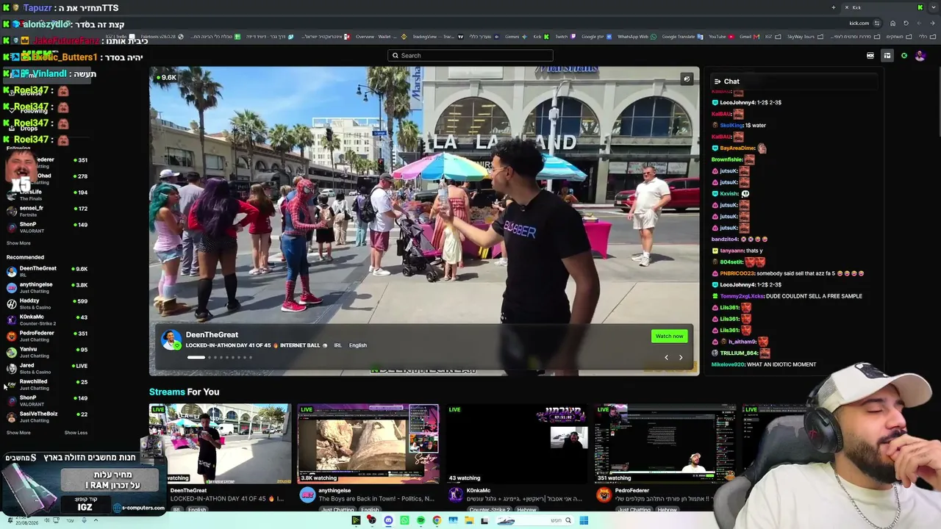Open Spotify from the taskbar
941x529 pixels.
coord(421,521)
